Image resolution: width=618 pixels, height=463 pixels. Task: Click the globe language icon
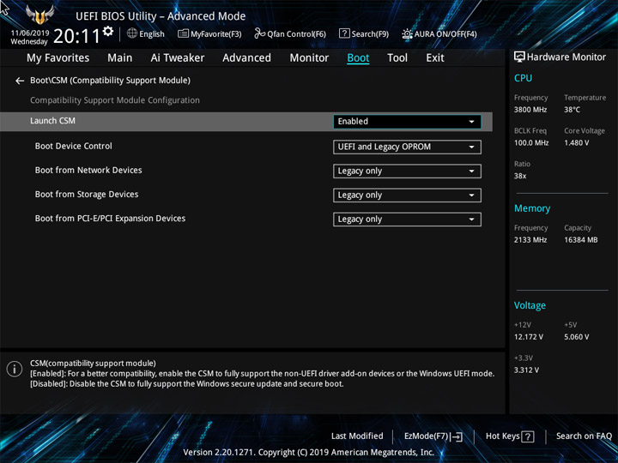(x=132, y=33)
